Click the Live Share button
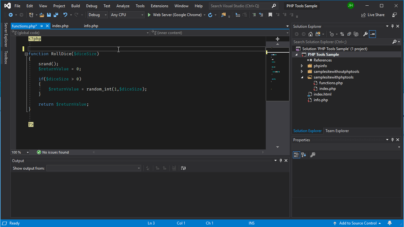The width and height of the screenshot is (404, 227). (373, 15)
